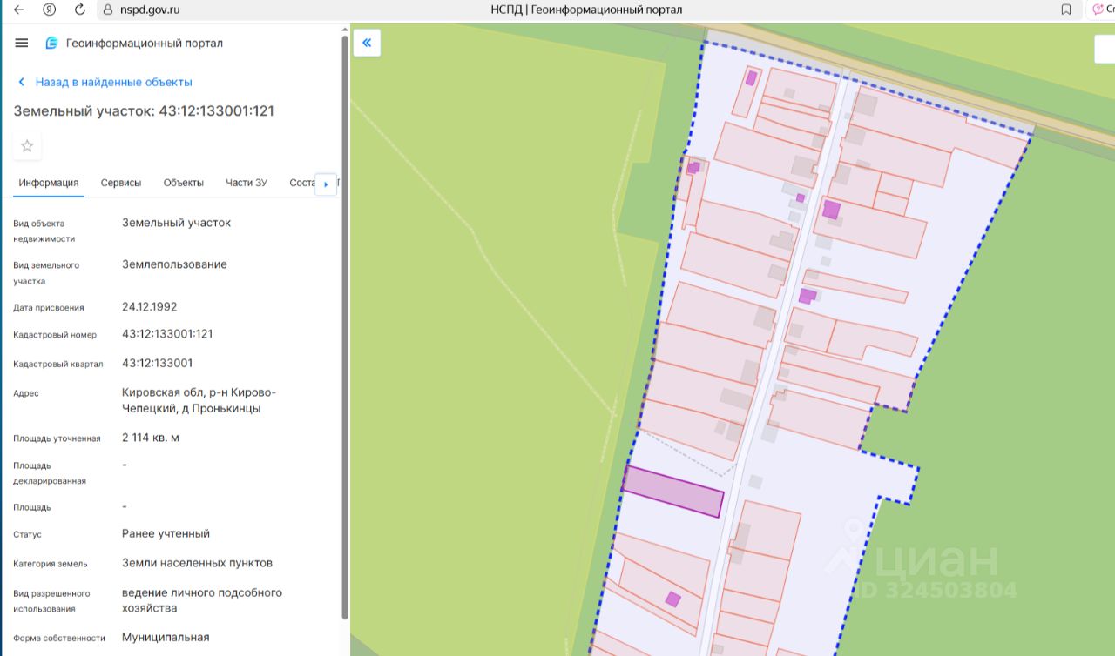Click the Геоинформационный портал logo icon
Screen dimensions: 1115x656
[51, 44]
